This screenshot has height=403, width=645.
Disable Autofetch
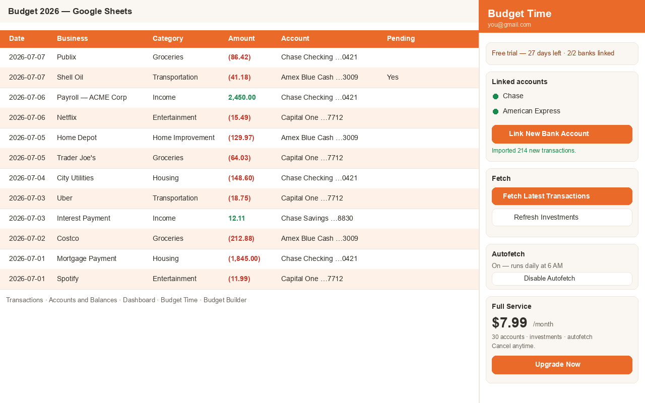tap(562, 279)
